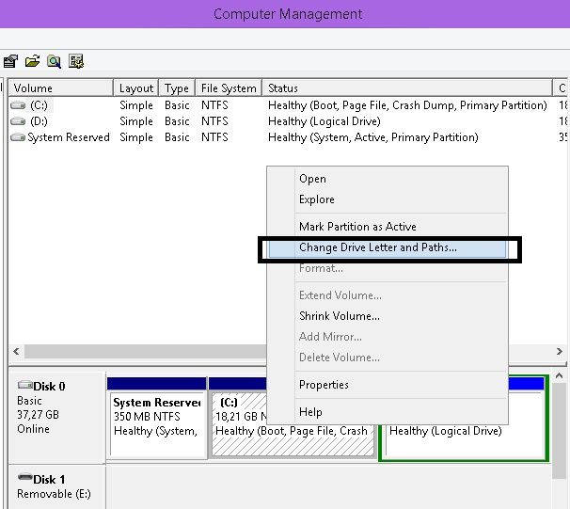The height and width of the screenshot is (509, 570).
Task: Click 'Online' status under Disk 0
Action: pos(33,429)
